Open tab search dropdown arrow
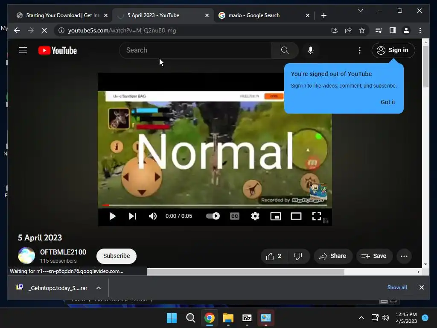Screen dimensions: 437x328 point(360,11)
